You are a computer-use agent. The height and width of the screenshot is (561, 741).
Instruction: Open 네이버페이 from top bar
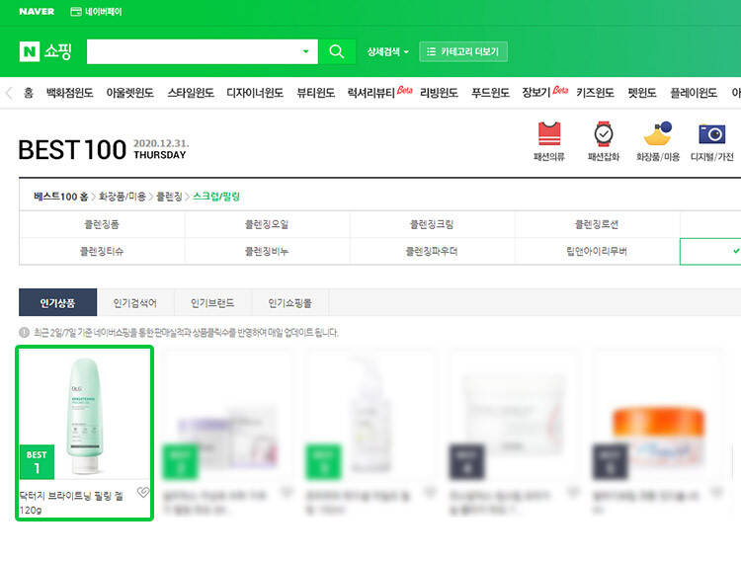97,12
